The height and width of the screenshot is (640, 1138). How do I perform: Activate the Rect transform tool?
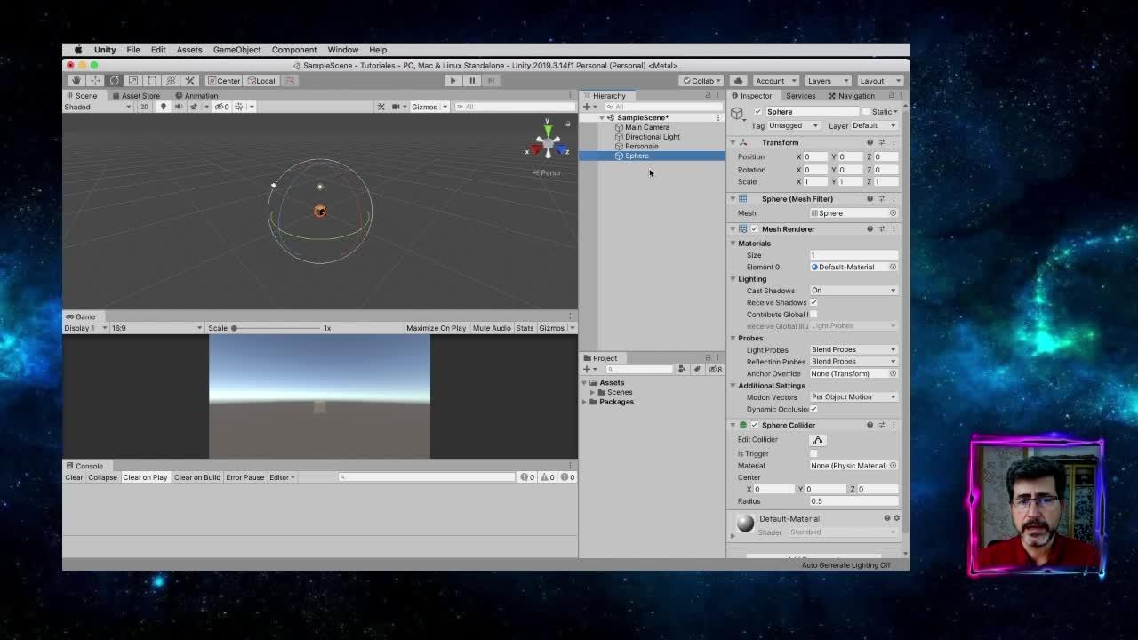[x=152, y=81]
